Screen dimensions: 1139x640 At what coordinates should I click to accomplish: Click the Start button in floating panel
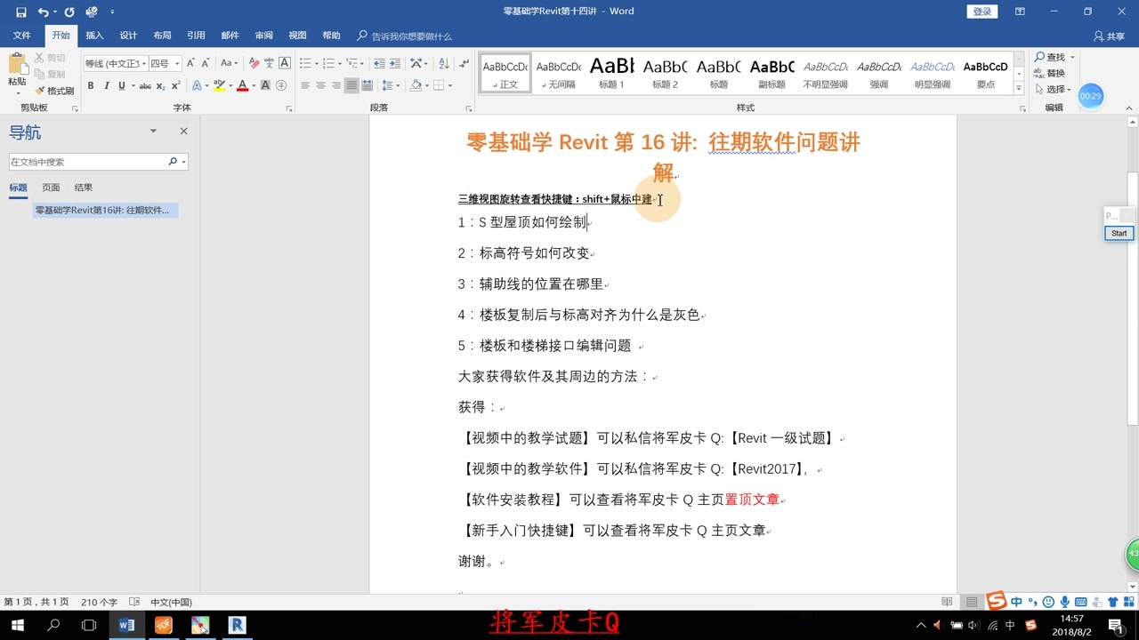click(x=1119, y=233)
